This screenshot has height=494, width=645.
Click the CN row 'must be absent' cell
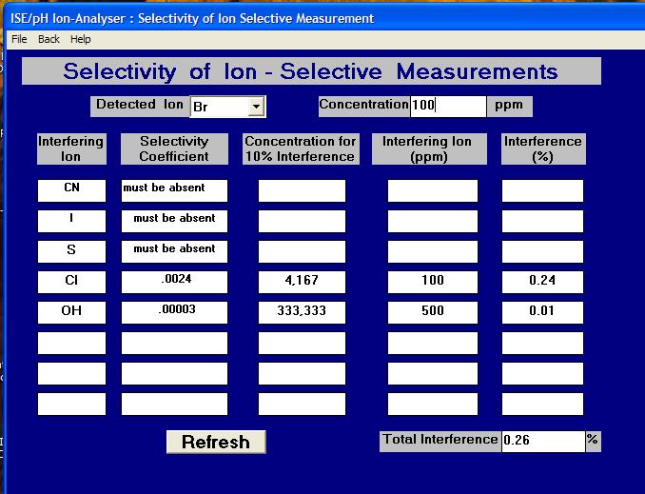(x=174, y=190)
